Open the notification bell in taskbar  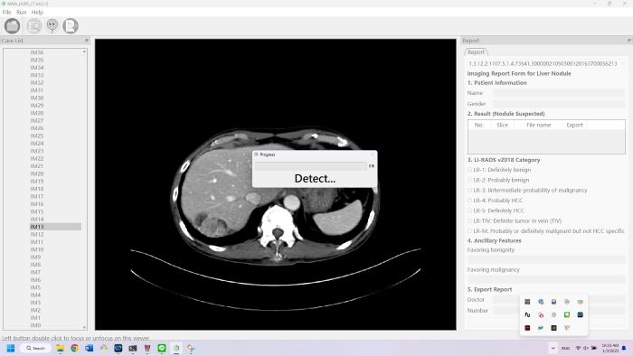point(624,348)
